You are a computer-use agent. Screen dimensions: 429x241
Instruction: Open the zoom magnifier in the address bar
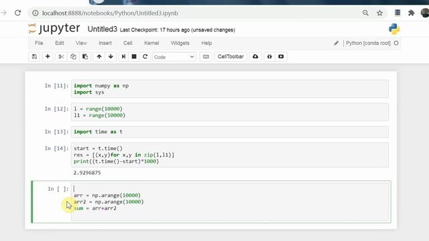365,13
